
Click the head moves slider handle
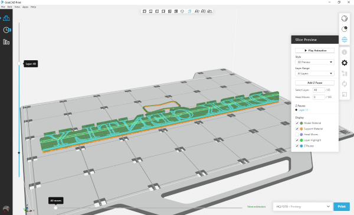coord(55,208)
